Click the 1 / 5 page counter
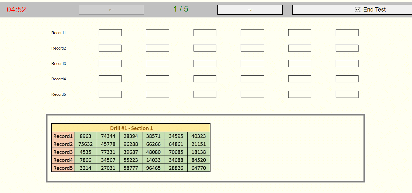 181,9
